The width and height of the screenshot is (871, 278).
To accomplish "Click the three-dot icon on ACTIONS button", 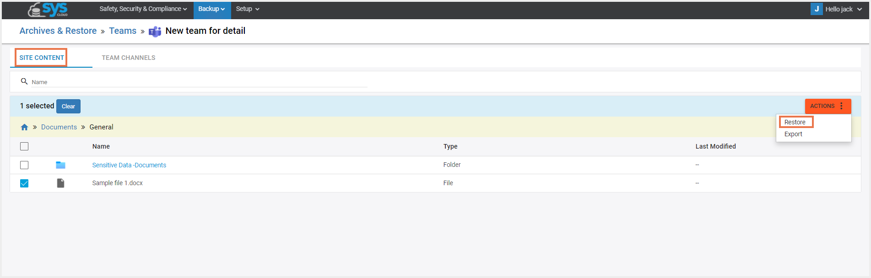I will click(841, 106).
